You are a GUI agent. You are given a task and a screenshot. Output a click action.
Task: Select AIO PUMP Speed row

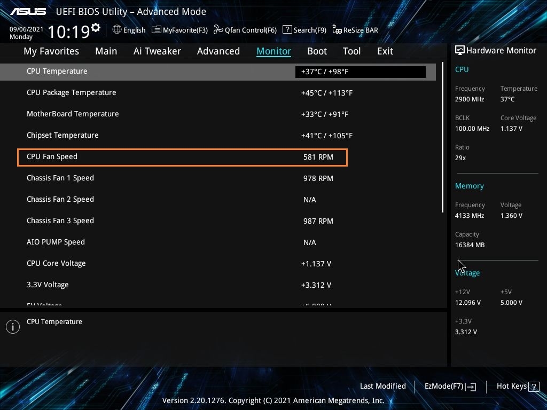coord(218,242)
